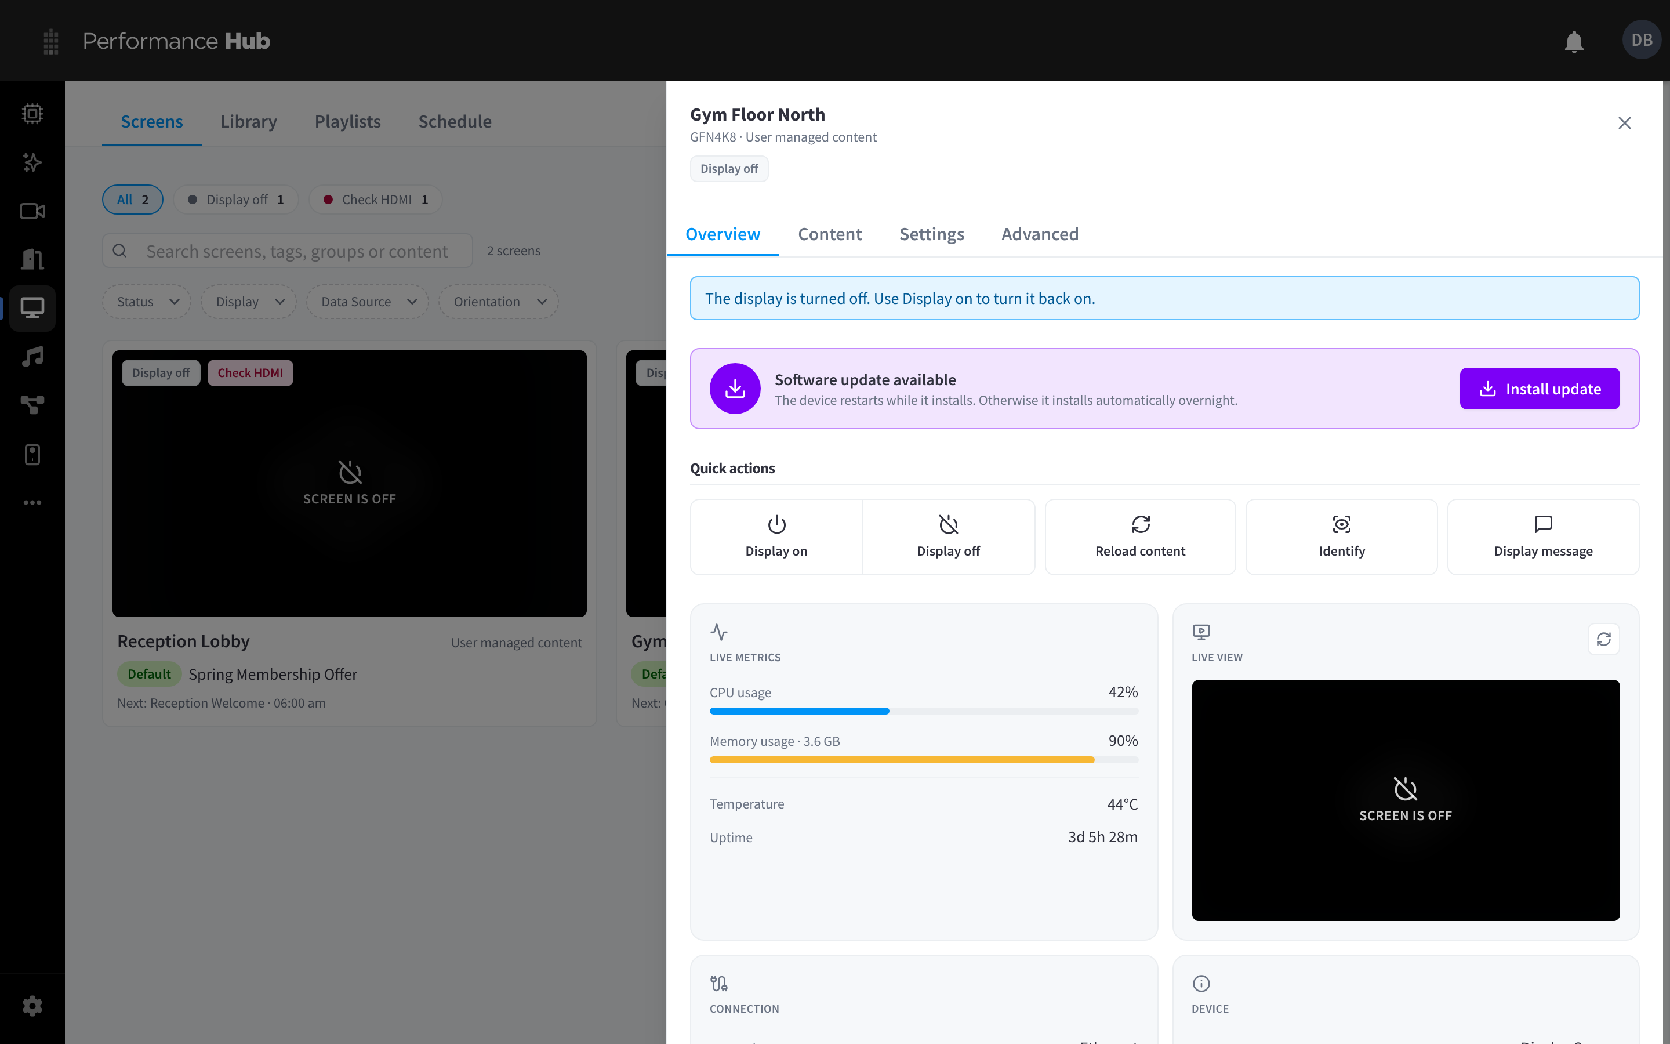The width and height of the screenshot is (1670, 1044).
Task: Open the music note sidebar icon
Action: point(32,357)
